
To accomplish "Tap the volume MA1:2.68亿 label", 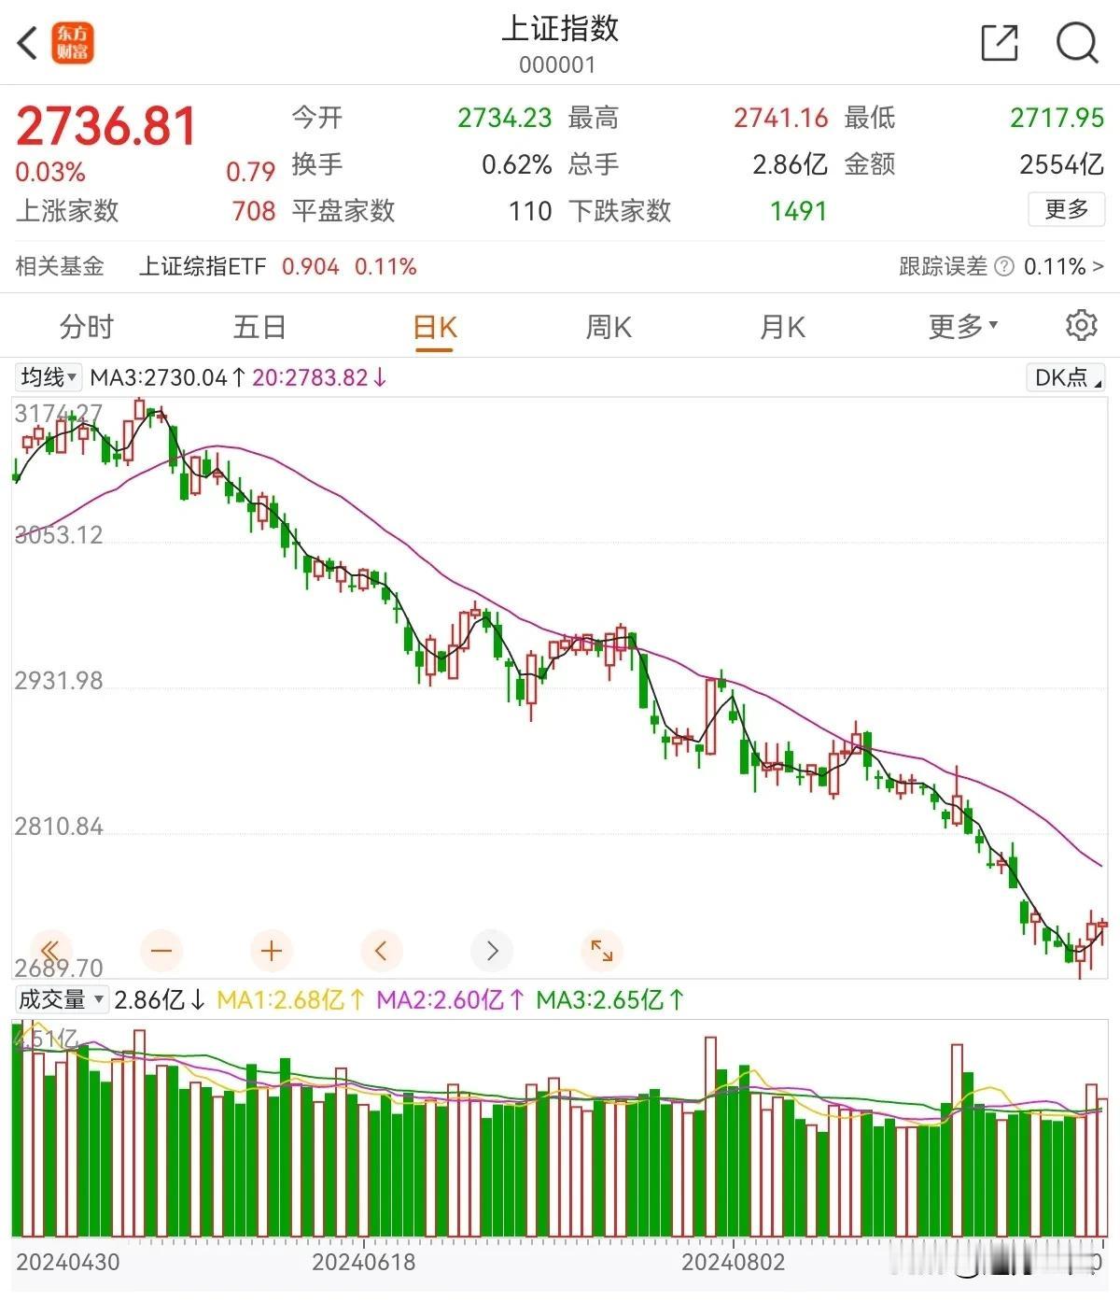I will click(291, 999).
